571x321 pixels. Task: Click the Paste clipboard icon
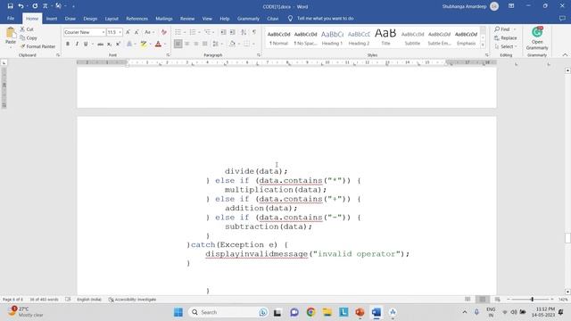[11, 33]
